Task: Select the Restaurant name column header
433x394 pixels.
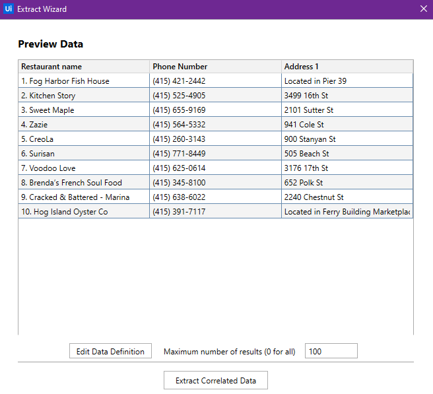Action: (x=84, y=67)
